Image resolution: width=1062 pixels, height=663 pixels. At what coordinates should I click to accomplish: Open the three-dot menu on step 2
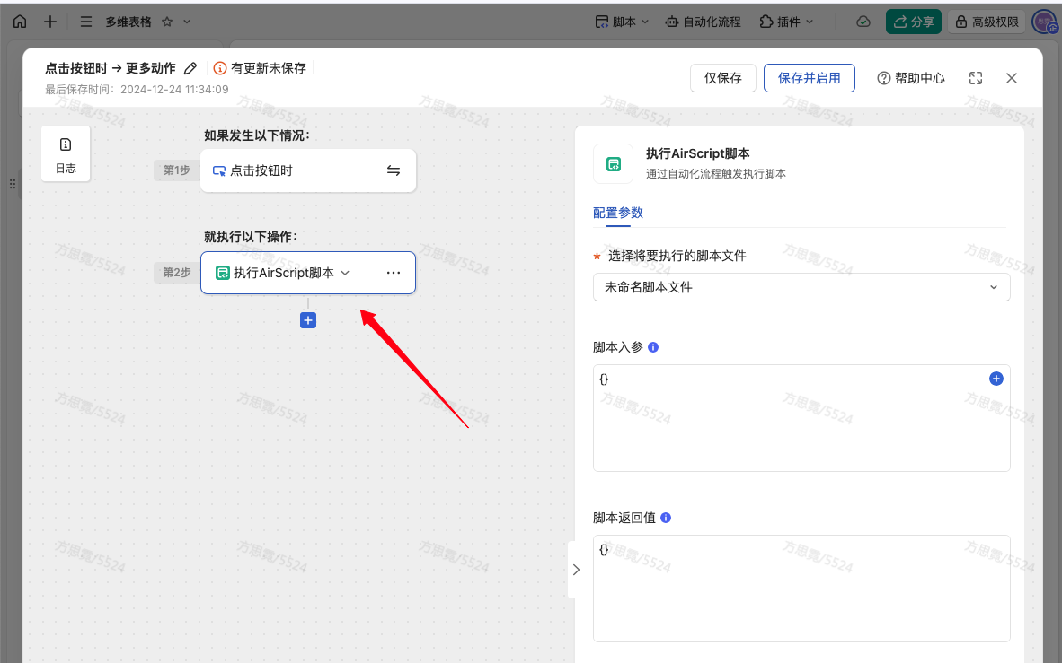[x=394, y=273]
